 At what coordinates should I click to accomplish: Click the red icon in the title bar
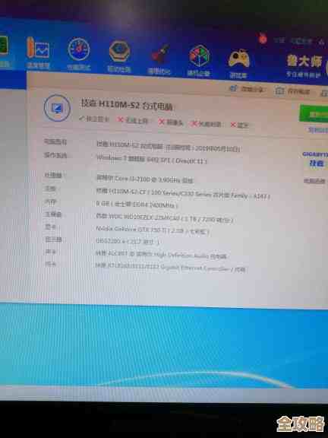pyautogui.click(x=263, y=39)
